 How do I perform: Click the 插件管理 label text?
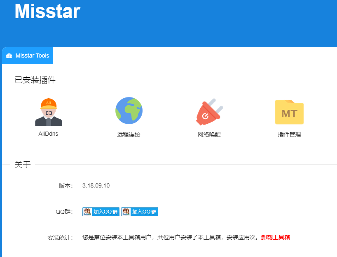click(289, 134)
